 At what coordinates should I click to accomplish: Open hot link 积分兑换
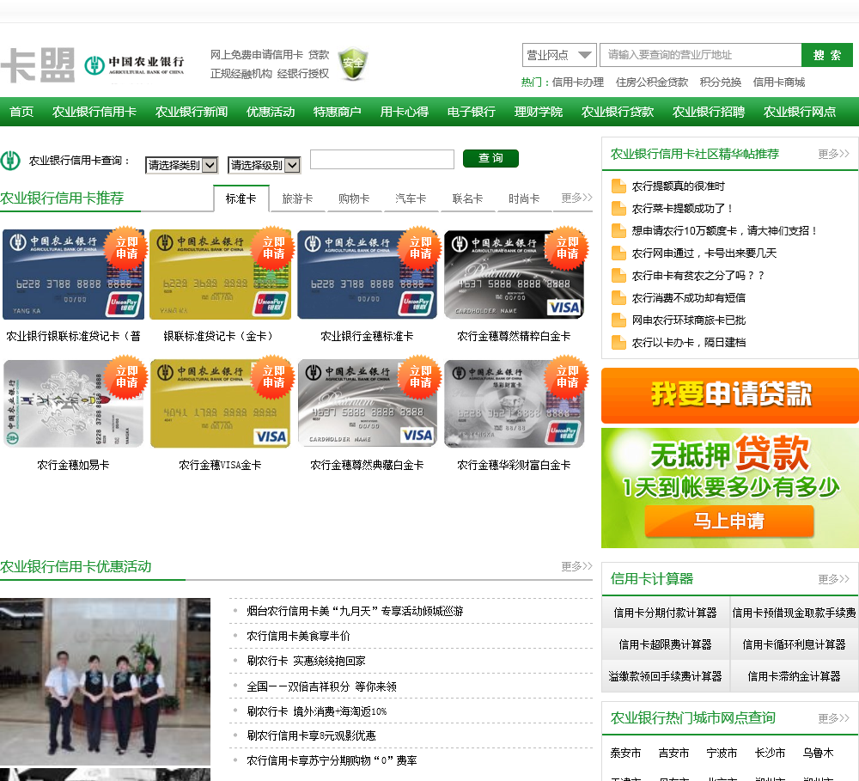coord(721,82)
